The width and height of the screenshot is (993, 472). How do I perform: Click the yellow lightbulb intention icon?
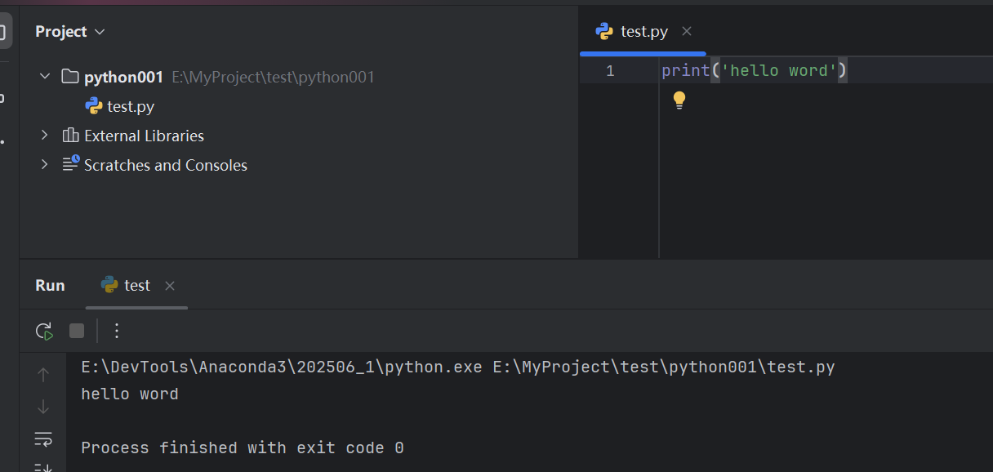[679, 100]
